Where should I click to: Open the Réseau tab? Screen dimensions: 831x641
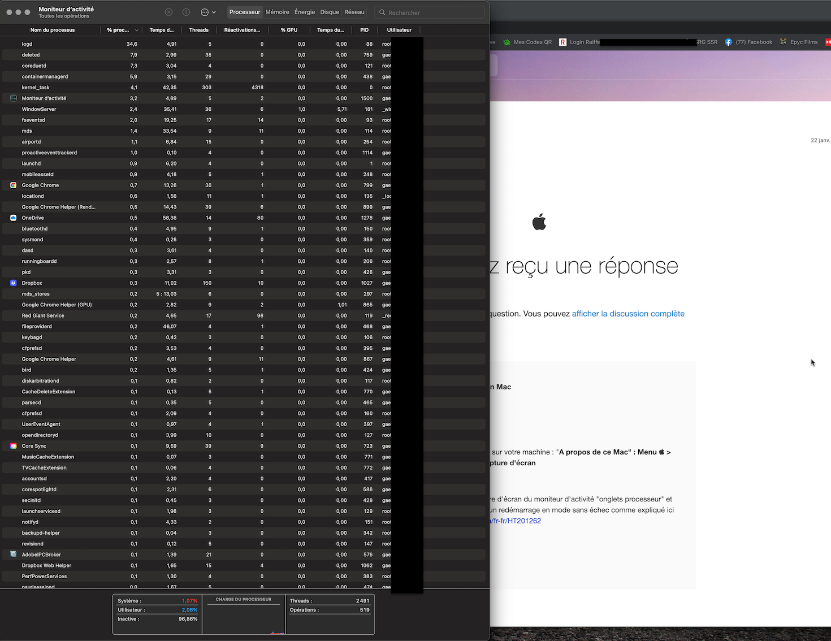pyautogui.click(x=354, y=12)
